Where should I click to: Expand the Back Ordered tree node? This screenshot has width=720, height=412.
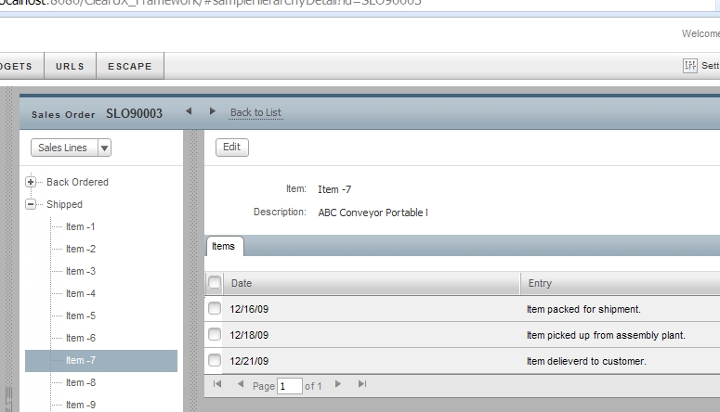point(31,182)
